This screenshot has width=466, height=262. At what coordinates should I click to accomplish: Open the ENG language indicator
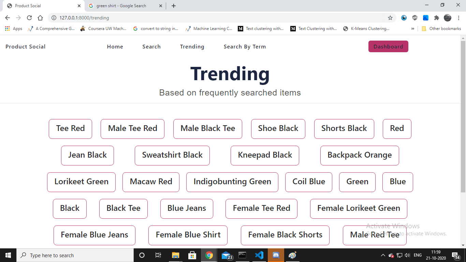pyautogui.click(x=418, y=255)
